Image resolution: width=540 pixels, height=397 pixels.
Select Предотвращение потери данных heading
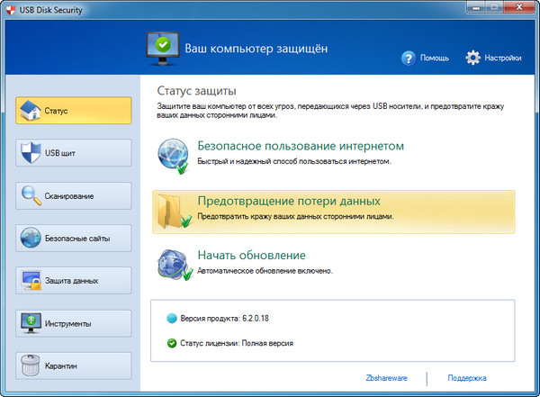(288, 201)
